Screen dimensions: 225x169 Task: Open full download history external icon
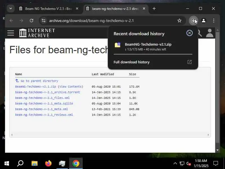click(189, 62)
